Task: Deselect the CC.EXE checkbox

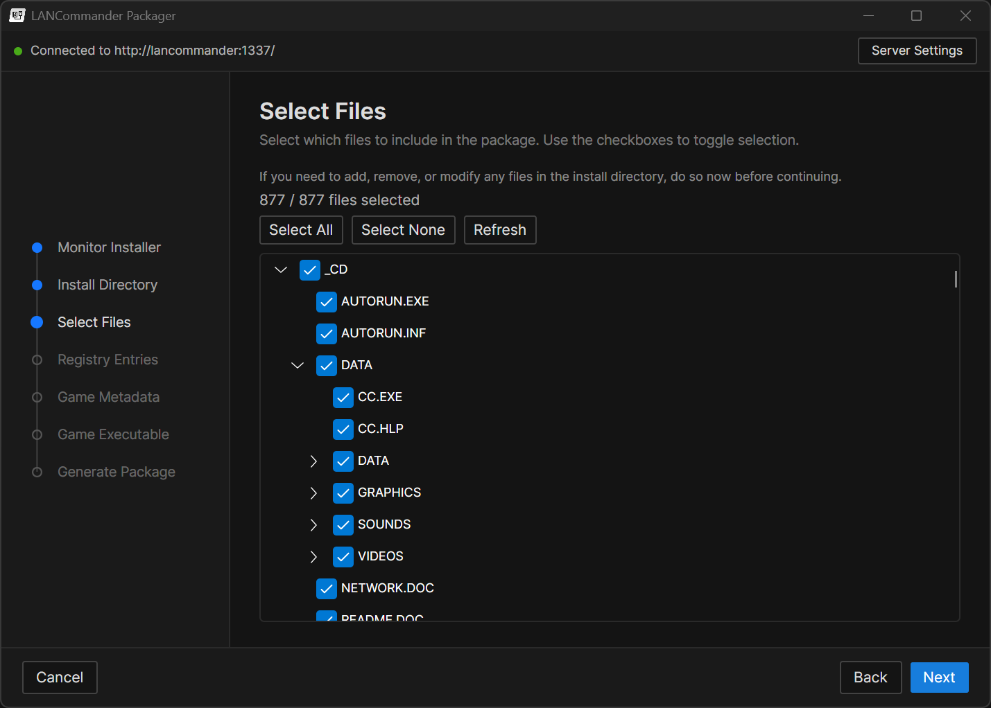Action: click(343, 397)
